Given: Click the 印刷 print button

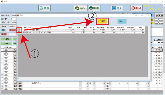Looking at the screenshot, I should click(94, 8).
